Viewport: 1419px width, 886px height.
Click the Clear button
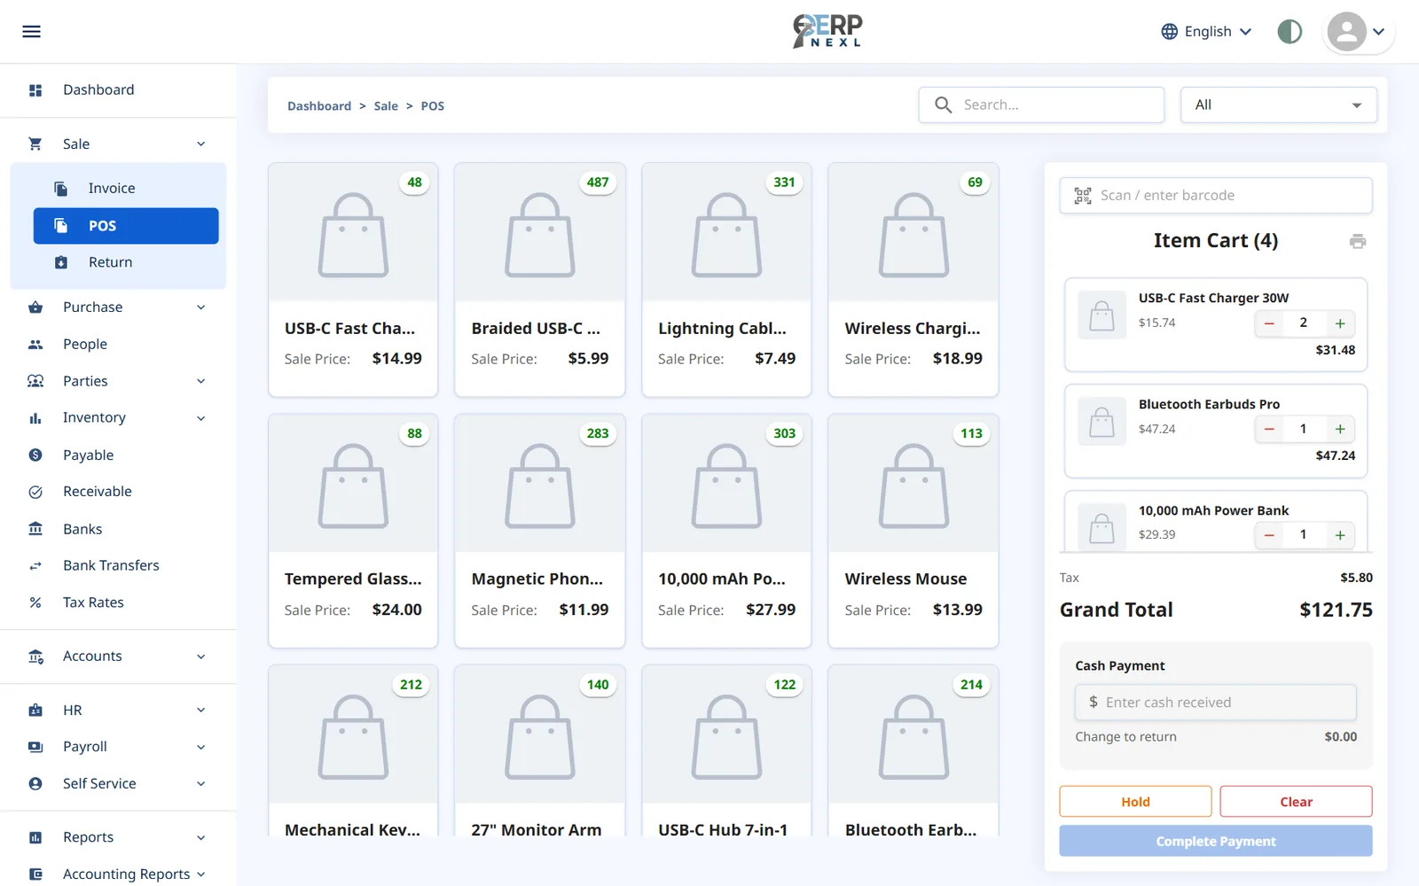[1296, 802]
